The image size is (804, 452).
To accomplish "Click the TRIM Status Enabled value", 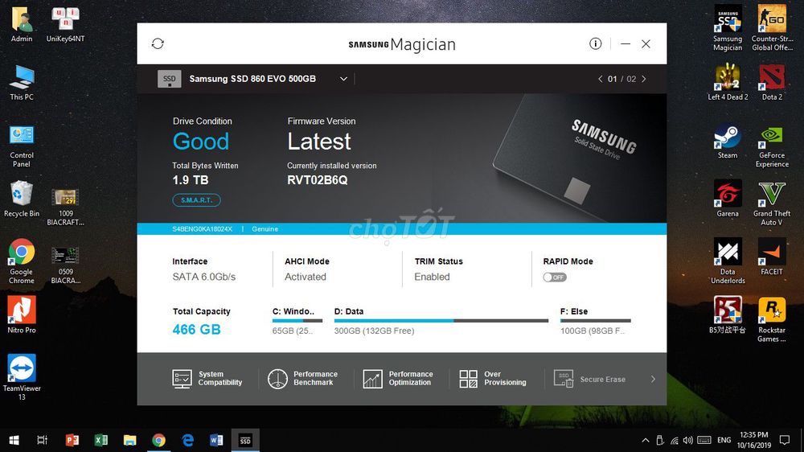I will 432,277.
